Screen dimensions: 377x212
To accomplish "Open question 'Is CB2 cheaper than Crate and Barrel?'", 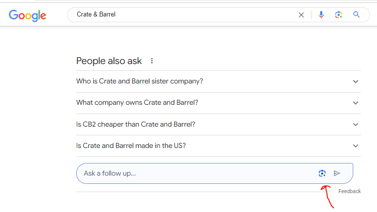I will coord(136,124).
